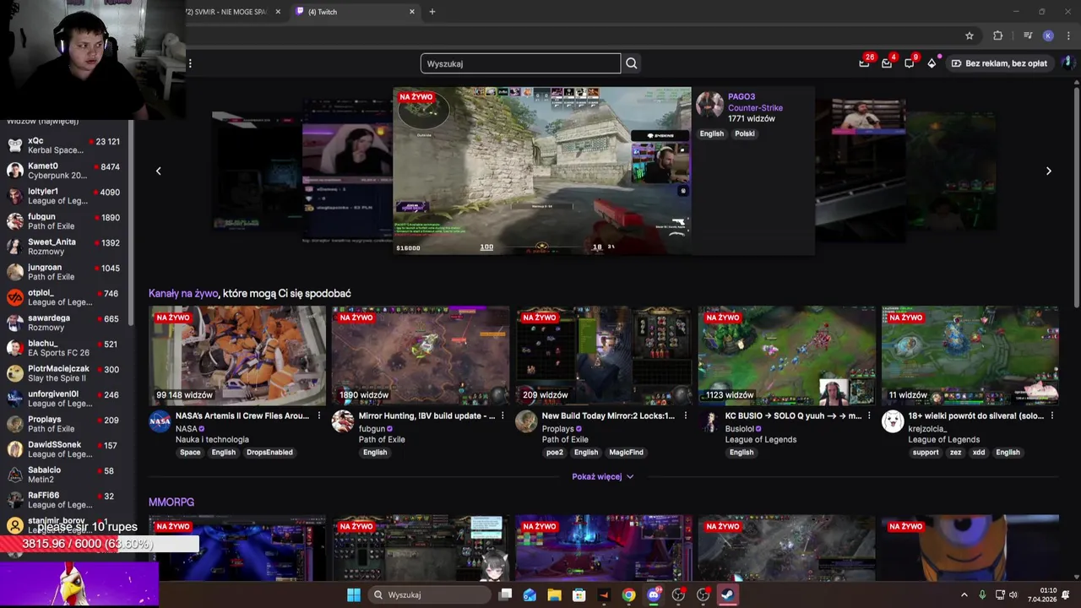
Task: Open KC BUSIO League of Legends thumbnail
Action: tap(787, 356)
